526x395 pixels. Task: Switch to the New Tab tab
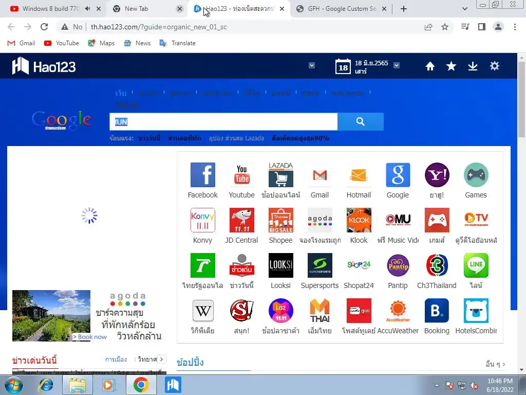click(x=136, y=9)
